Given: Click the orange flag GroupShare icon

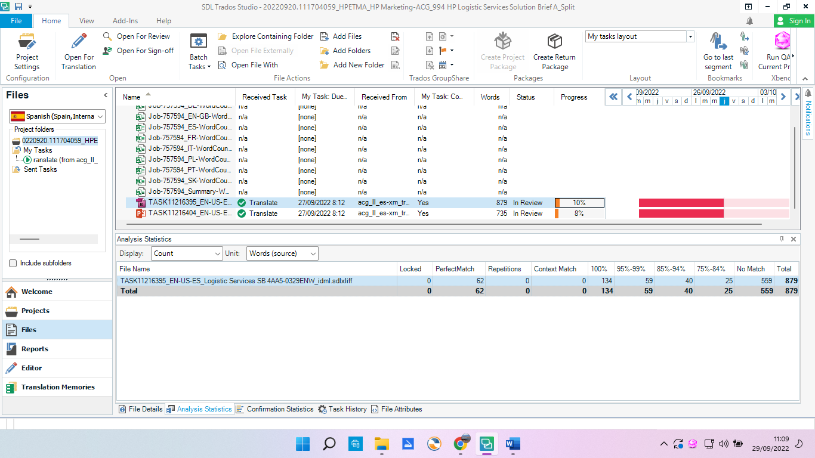Looking at the screenshot, I should pyautogui.click(x=443, y=51).
